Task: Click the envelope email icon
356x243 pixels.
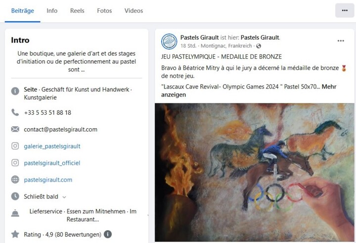Action: (15, 129)
